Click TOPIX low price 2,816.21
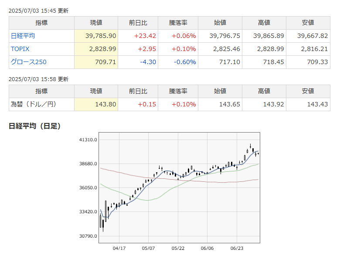This screenshot has height=259, width=340. (314, 49)
